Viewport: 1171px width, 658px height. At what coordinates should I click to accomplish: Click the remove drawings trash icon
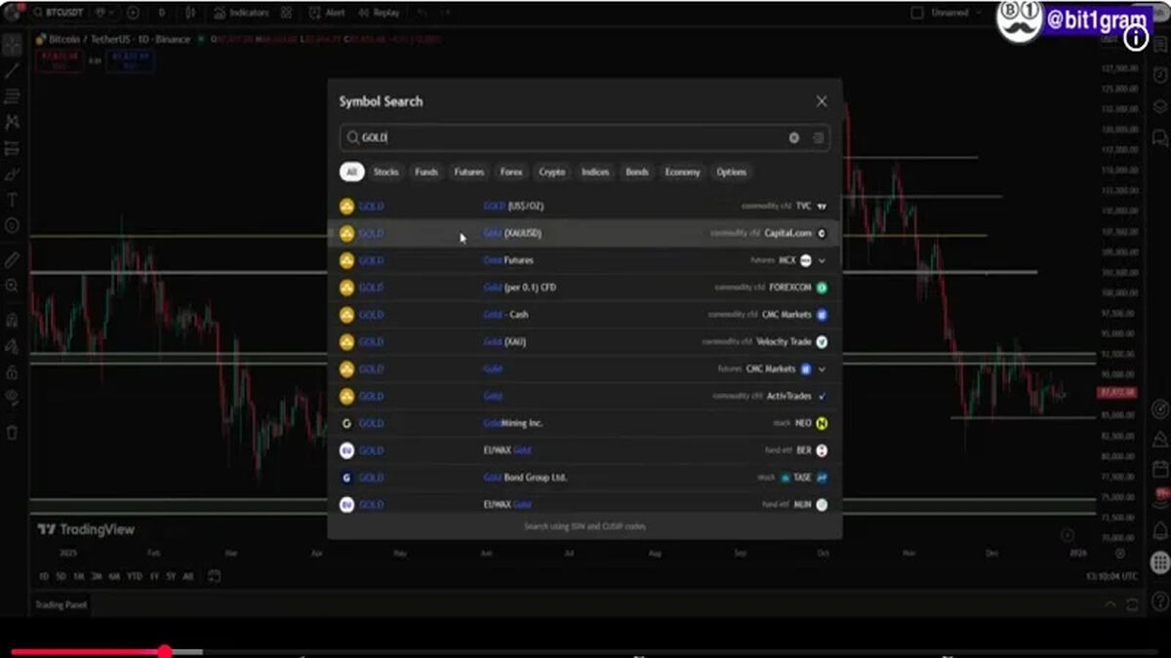[12, 432]
